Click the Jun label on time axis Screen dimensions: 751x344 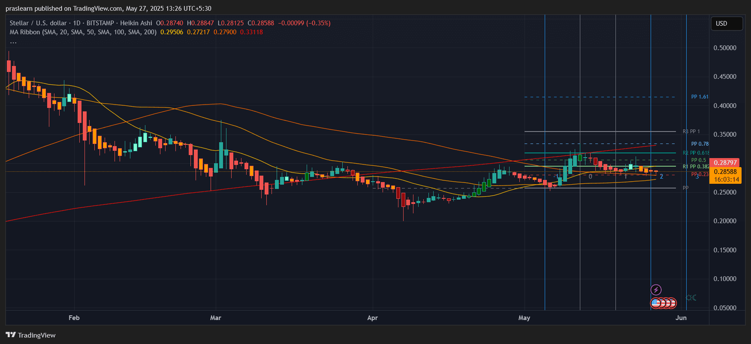pyautogui.click(x=681, y=318)
